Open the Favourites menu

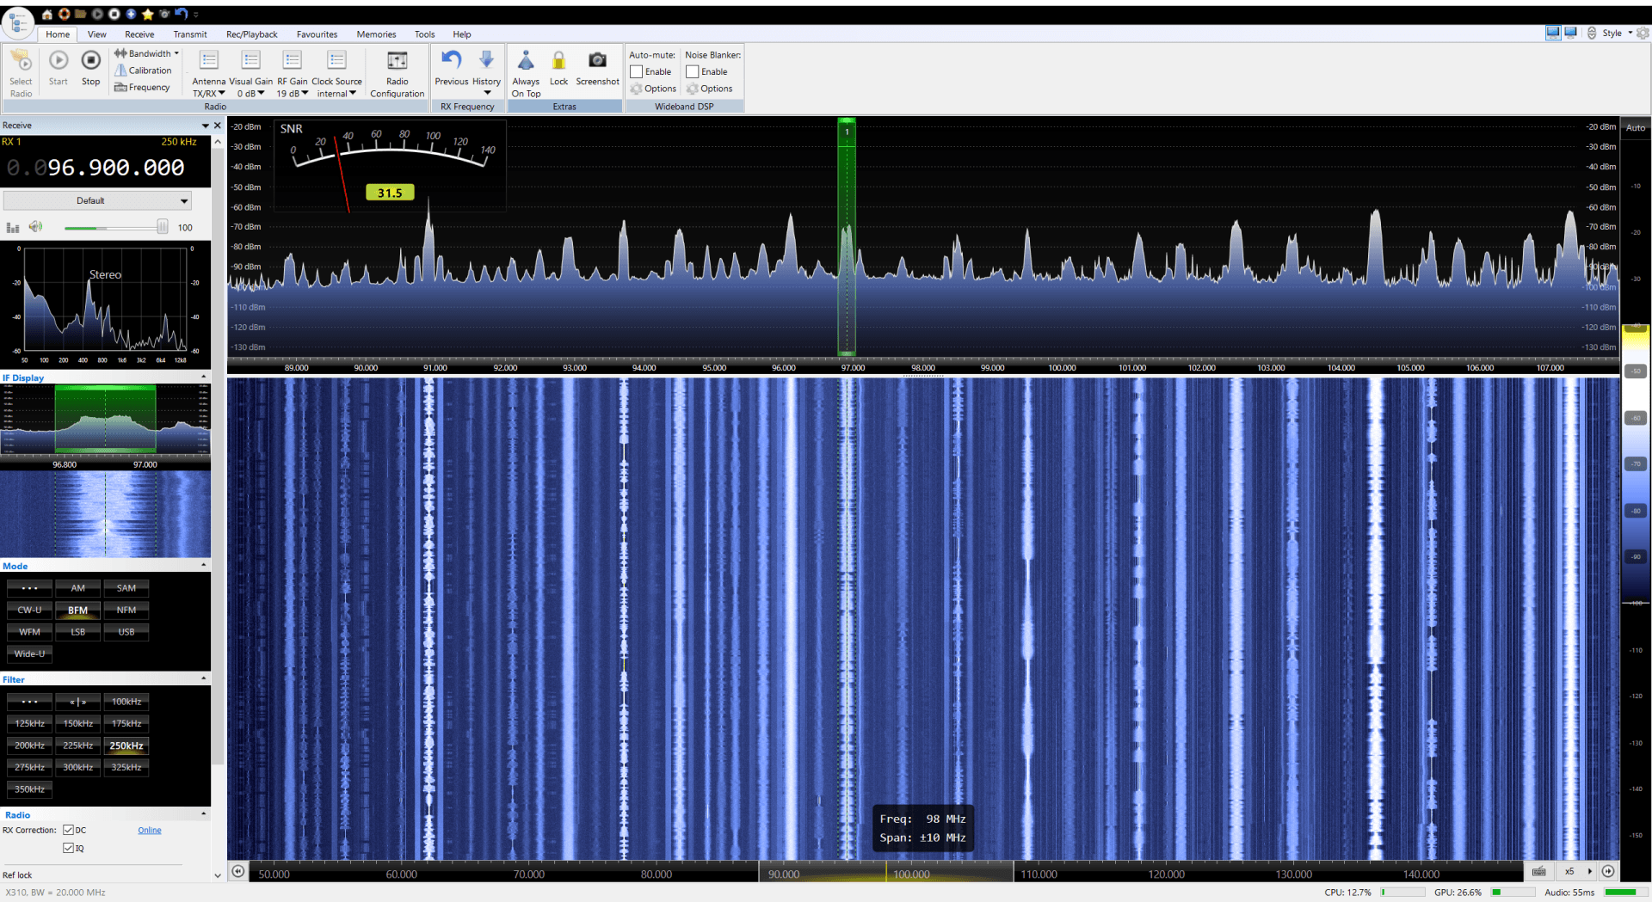point(317,34)
